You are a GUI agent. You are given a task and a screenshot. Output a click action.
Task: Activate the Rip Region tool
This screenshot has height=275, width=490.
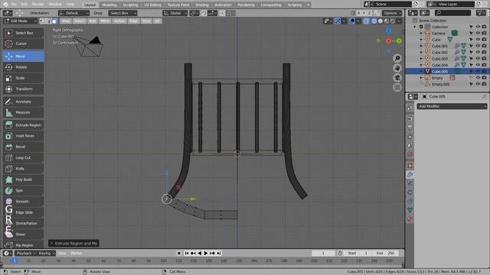(23, 245)
